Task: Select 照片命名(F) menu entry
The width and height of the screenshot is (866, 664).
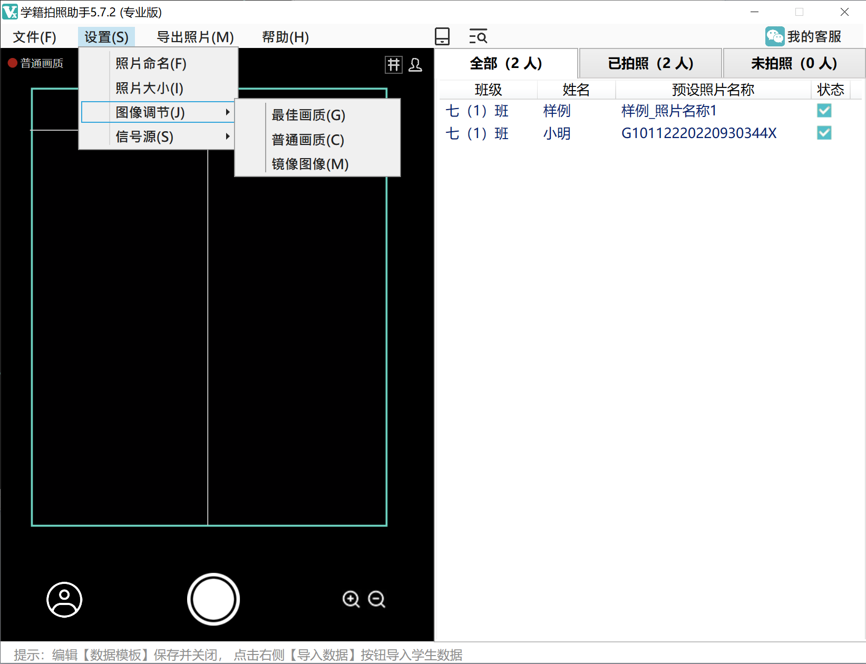Action: pos(158,63)
